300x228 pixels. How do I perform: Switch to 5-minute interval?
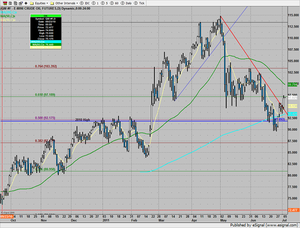coord(105,3)
